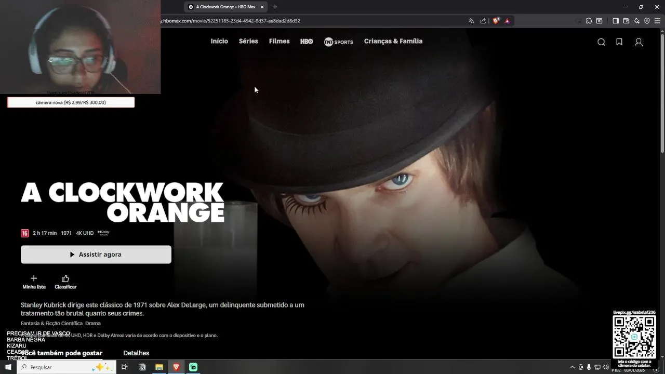Image resolution: width=665 pixels, height=374 pixels.
Task: Open the HBO logo hub
Action: coord(307,42)
